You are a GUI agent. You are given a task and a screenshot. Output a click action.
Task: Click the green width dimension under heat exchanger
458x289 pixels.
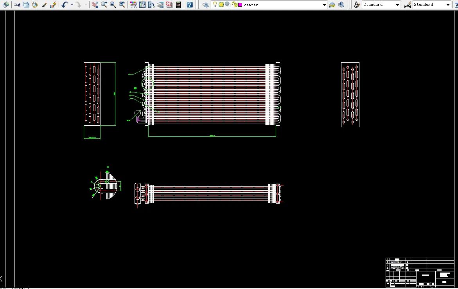[x=212, y=136]
